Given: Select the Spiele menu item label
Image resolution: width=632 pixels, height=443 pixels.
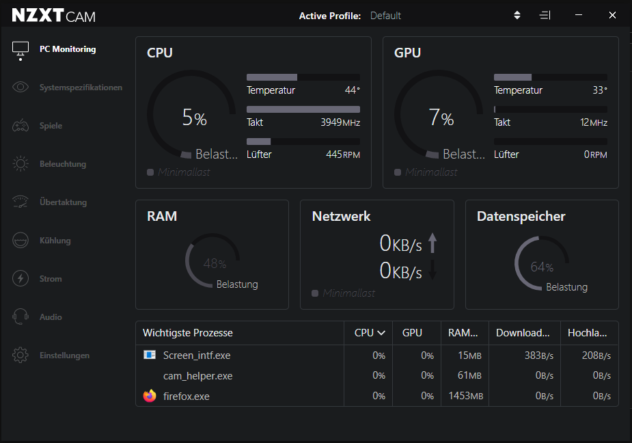Looking at the screenshot, I should (x=51, y=126).
